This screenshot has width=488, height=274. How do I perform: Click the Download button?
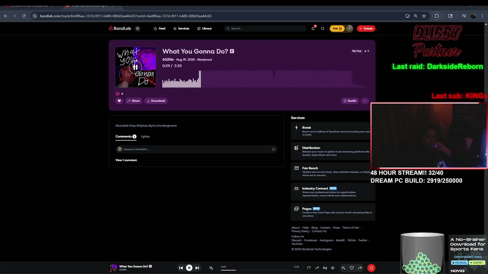tap(156, 101)
